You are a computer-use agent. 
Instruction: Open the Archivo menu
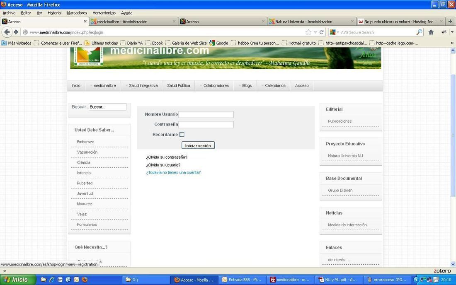(x=9, y=13)
